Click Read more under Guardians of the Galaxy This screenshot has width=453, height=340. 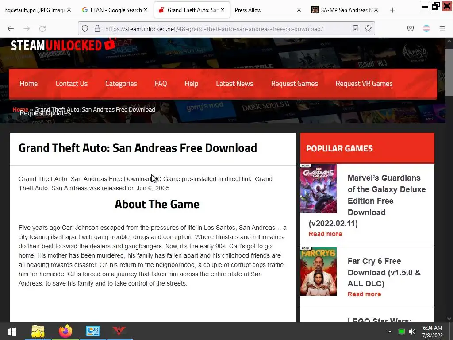coord(325,234)
